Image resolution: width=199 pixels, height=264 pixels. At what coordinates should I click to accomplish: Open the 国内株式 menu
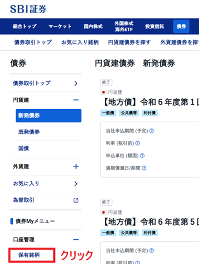(x=93, y=26)
